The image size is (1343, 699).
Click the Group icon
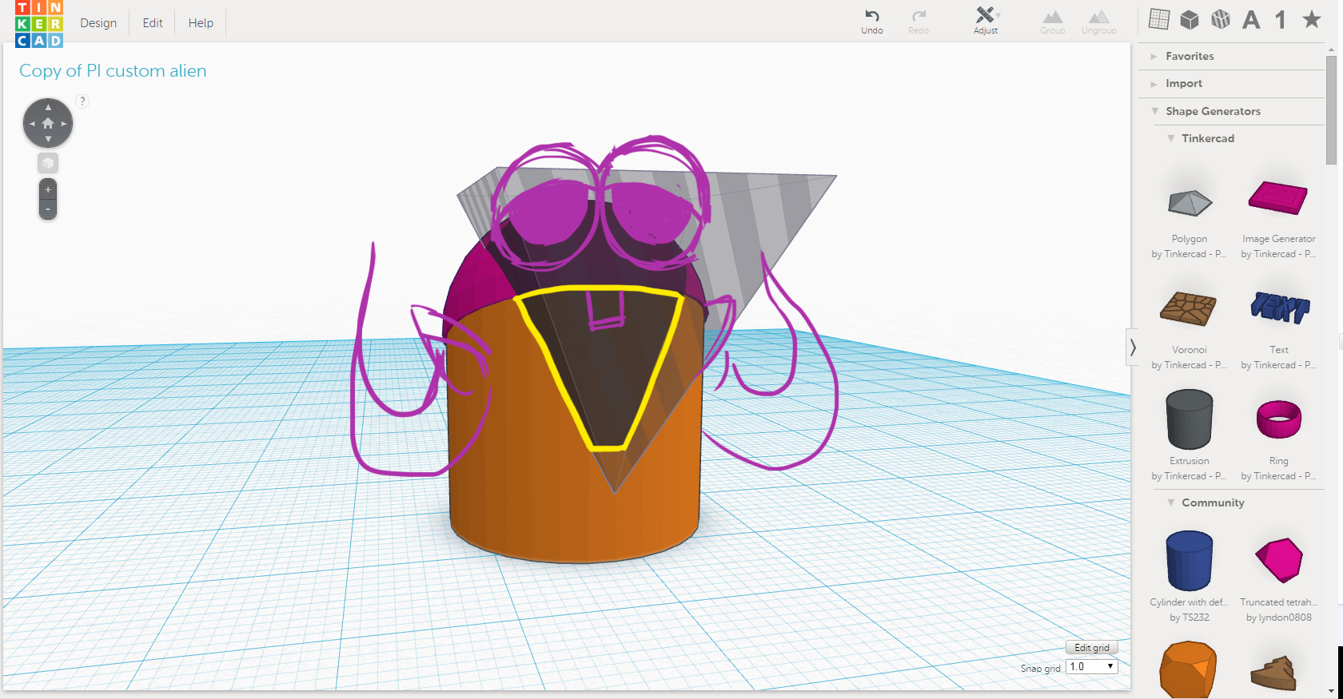coord(1053,22)
